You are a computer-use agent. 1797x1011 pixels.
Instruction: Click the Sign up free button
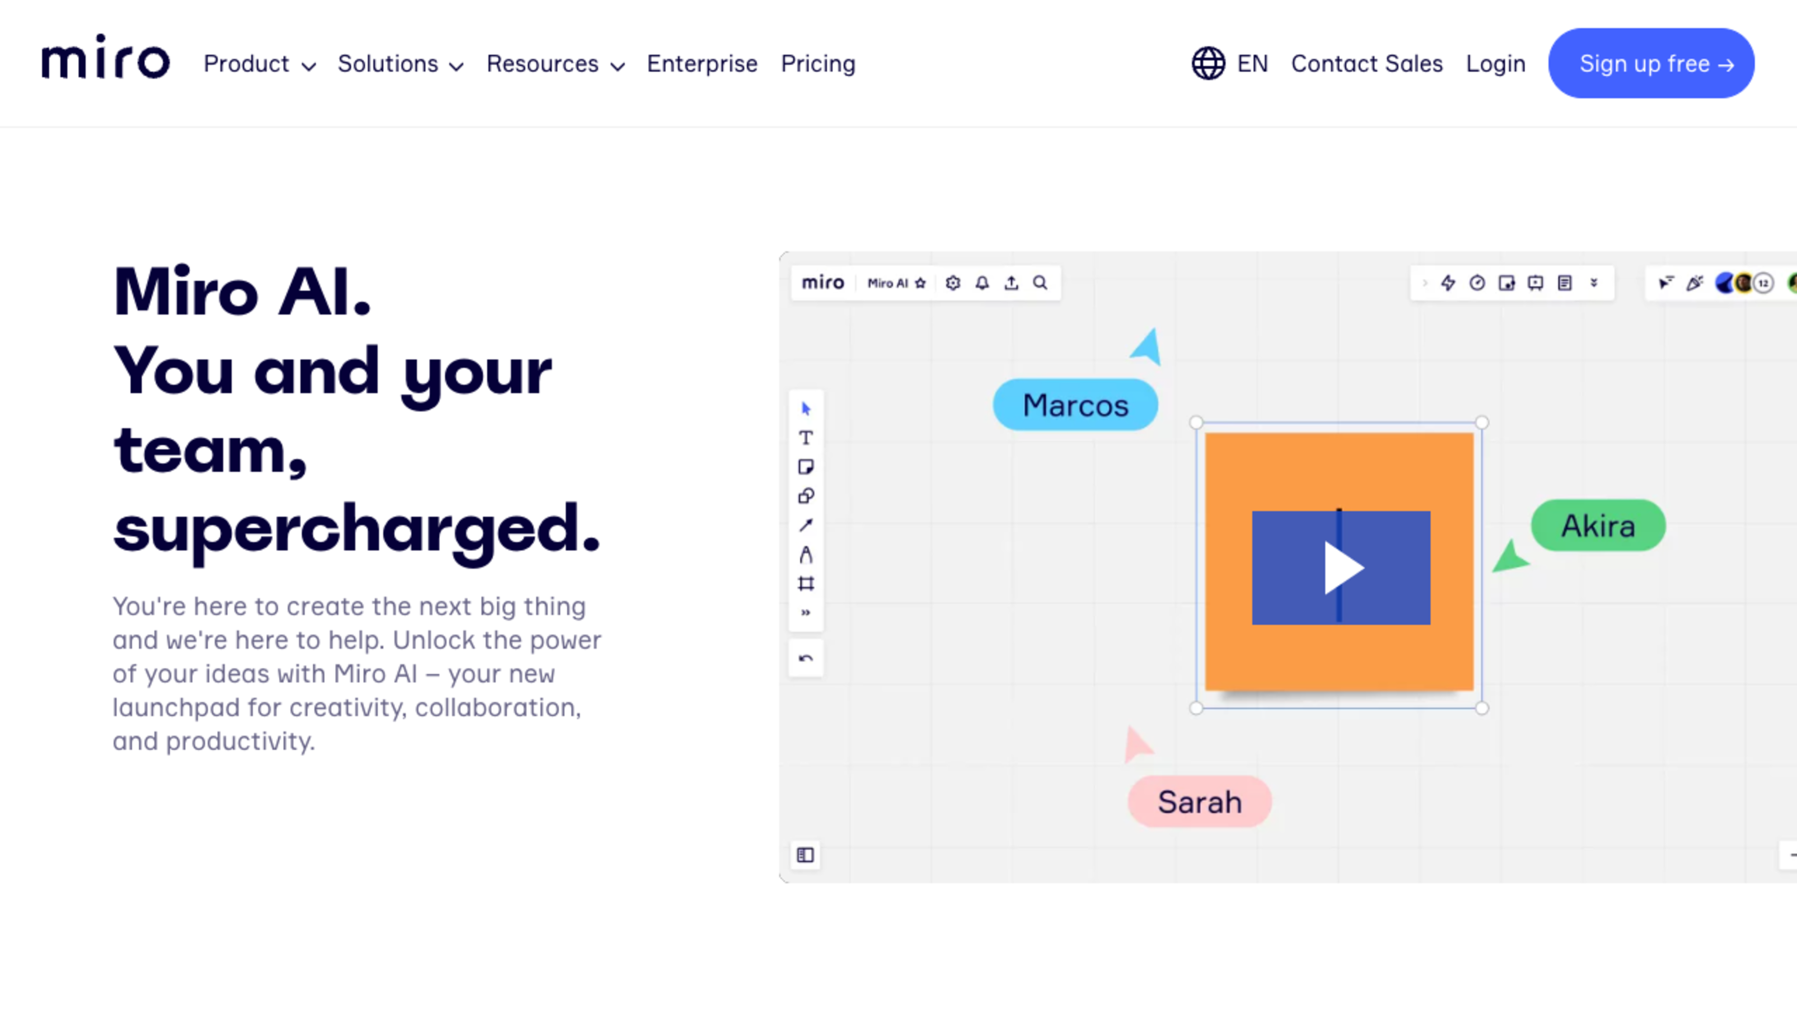1651,64
